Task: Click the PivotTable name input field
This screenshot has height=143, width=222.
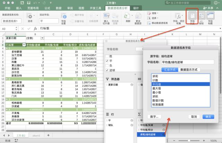Action: pyautogui.click(x=11, y=21)
